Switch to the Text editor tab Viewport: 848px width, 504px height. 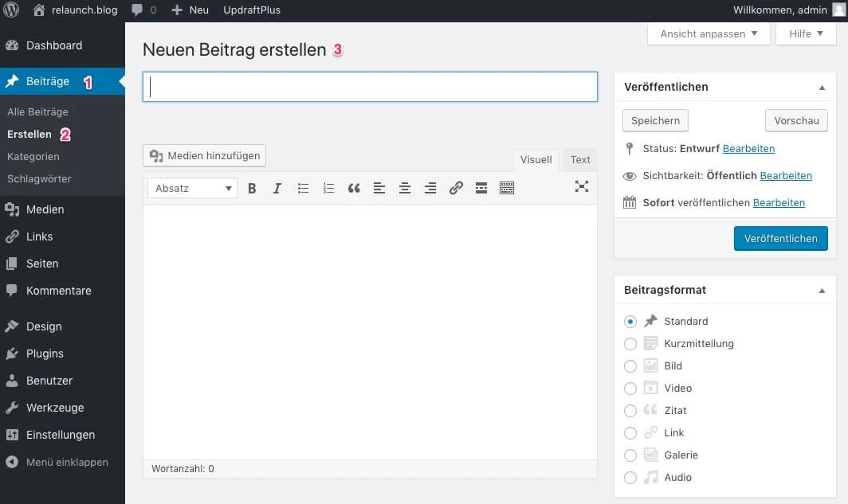579,160
